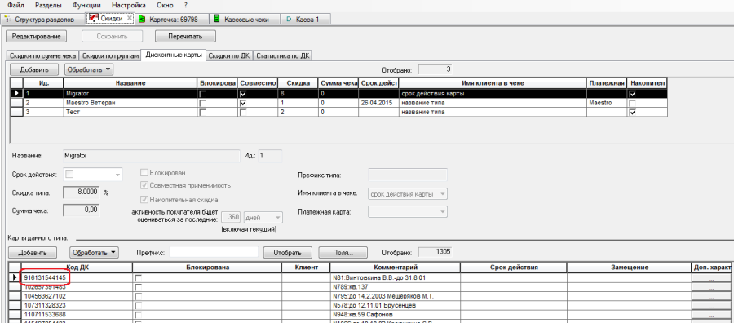Image resolution: width=734 pixels, height=323 pixels.
Task: Toggle Блокирована checkbox for card 916131544145
Action: point(138,278)
